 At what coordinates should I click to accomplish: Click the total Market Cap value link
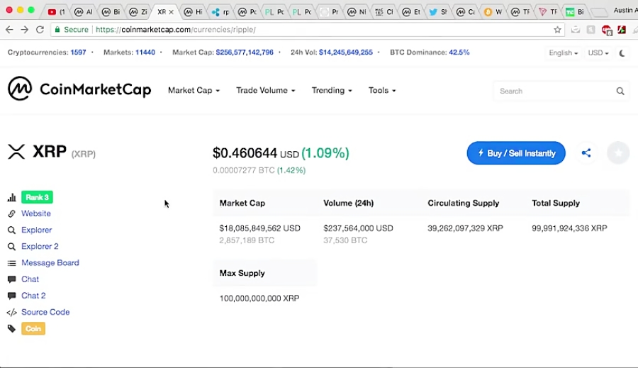pos(245,52)
